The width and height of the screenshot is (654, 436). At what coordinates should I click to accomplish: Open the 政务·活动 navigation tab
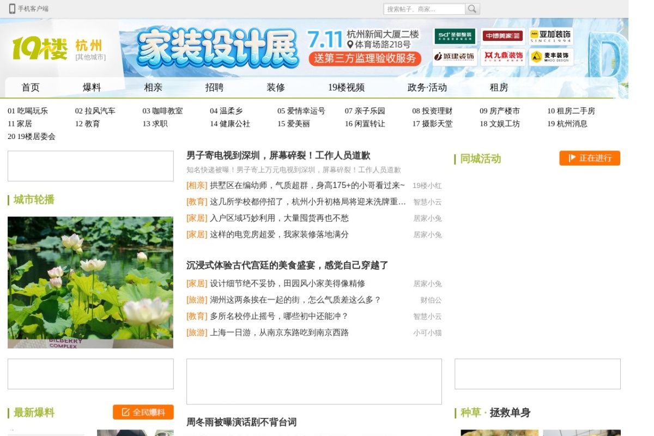[x=427, y=88]
